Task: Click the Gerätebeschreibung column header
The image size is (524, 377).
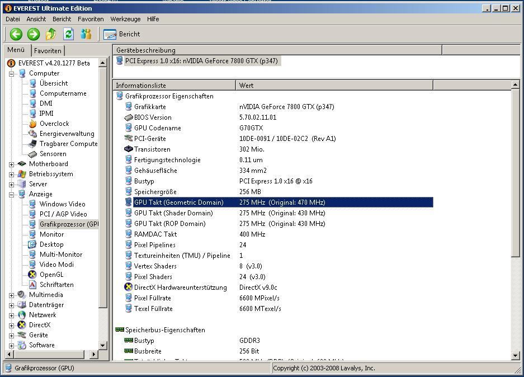Action: pos(277,50)
